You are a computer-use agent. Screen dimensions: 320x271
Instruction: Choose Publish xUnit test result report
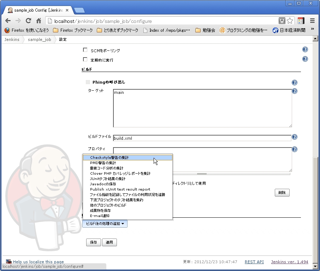[x=128, y=189]
